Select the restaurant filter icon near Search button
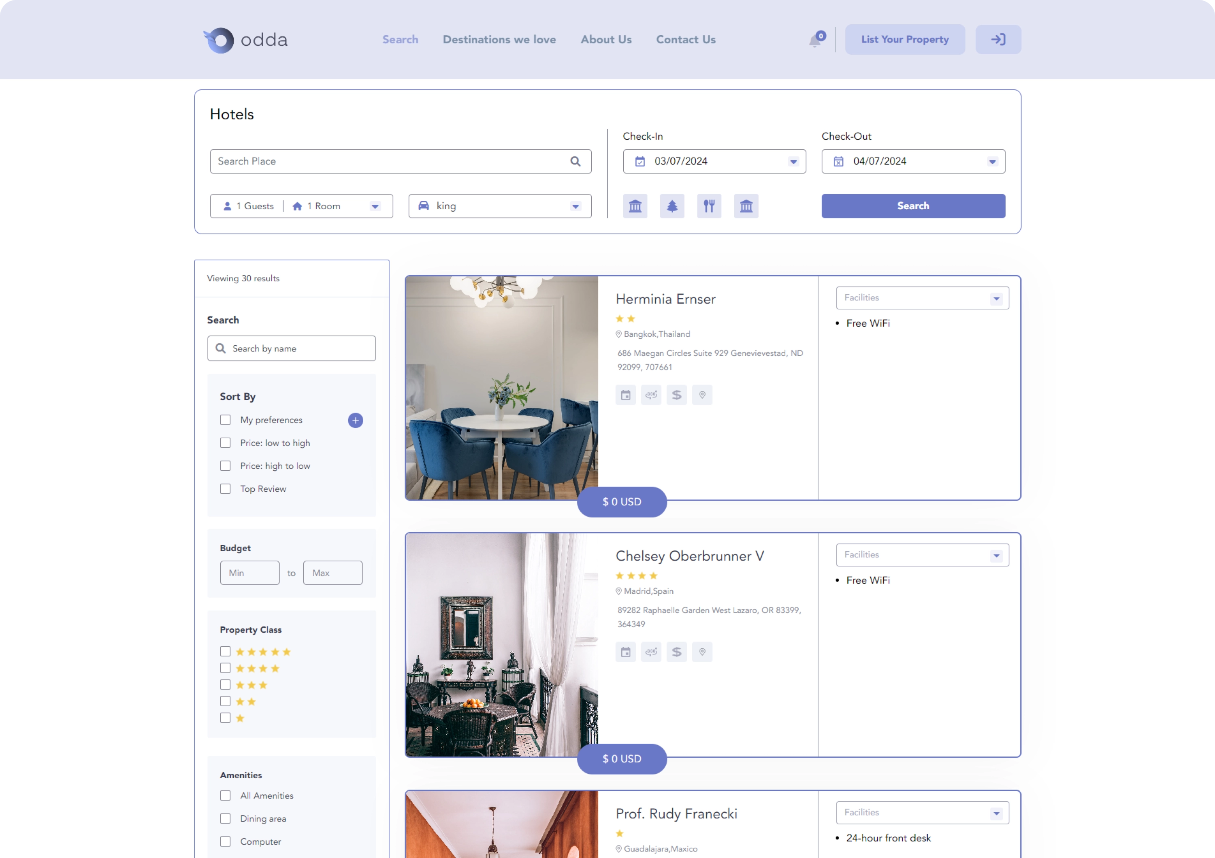The image size is (1215, 858). (709, 206)
